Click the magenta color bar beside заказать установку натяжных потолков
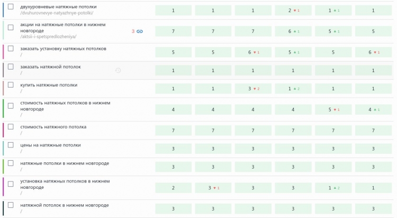This screenshot has width=397, height=218. (3, 52)
